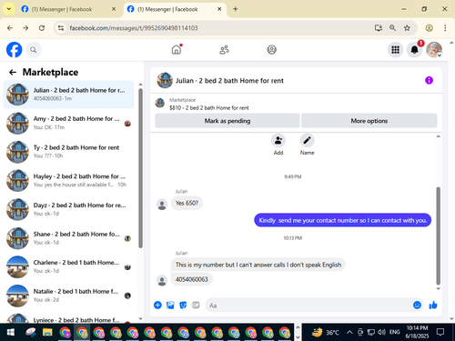Open Chrome profile icon
The image size is (455, 341).
click(429, 28)
